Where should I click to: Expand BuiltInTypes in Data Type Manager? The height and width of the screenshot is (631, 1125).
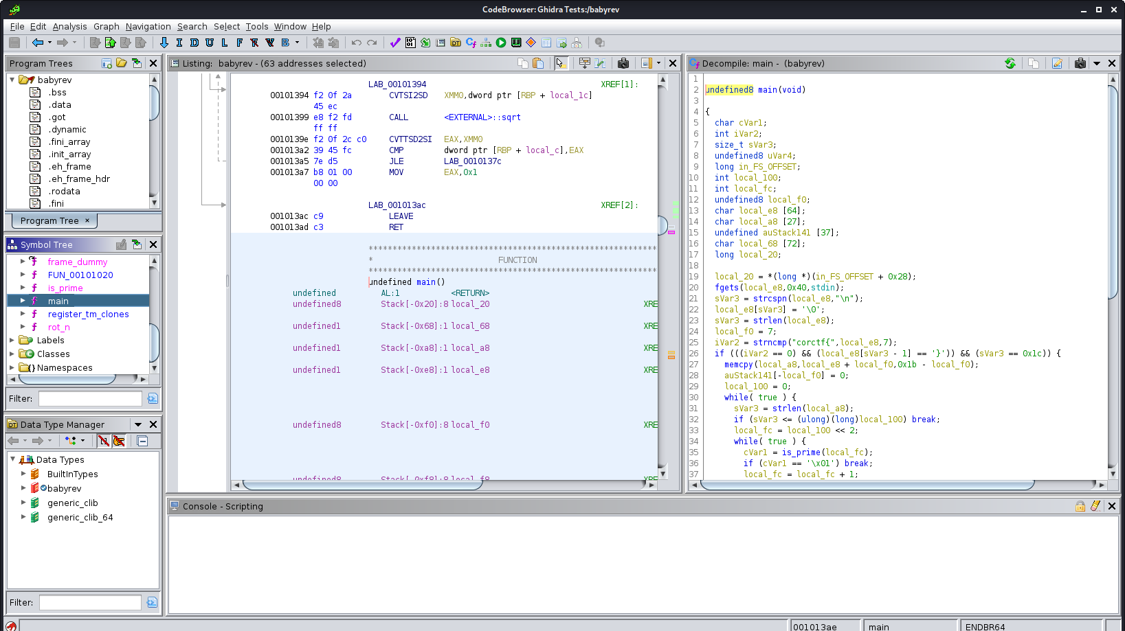coord(23,474)
